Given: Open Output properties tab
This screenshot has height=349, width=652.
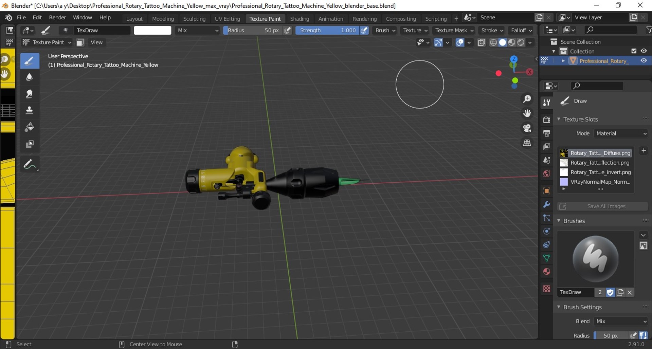Looking at the screenshot, I should (x=546, y=133).
